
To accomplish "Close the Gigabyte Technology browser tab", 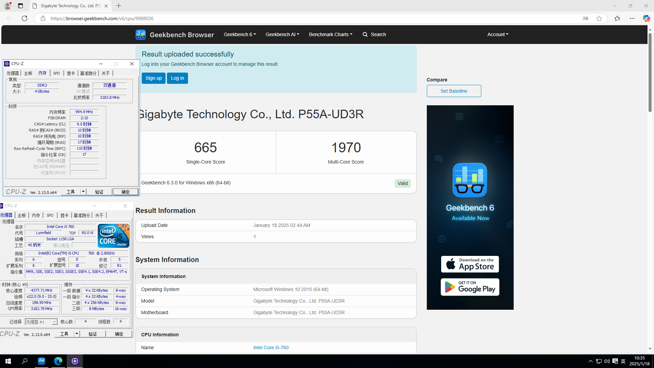I will pos(106,6).
